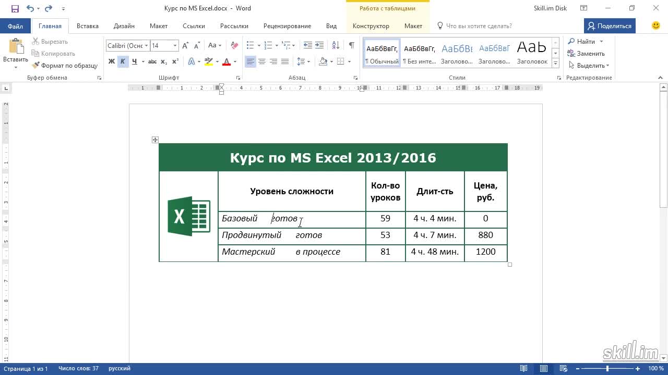Click Заменить (Replace) button
Viewport: 668px width, 375px height.
click(x=586, y=54)
